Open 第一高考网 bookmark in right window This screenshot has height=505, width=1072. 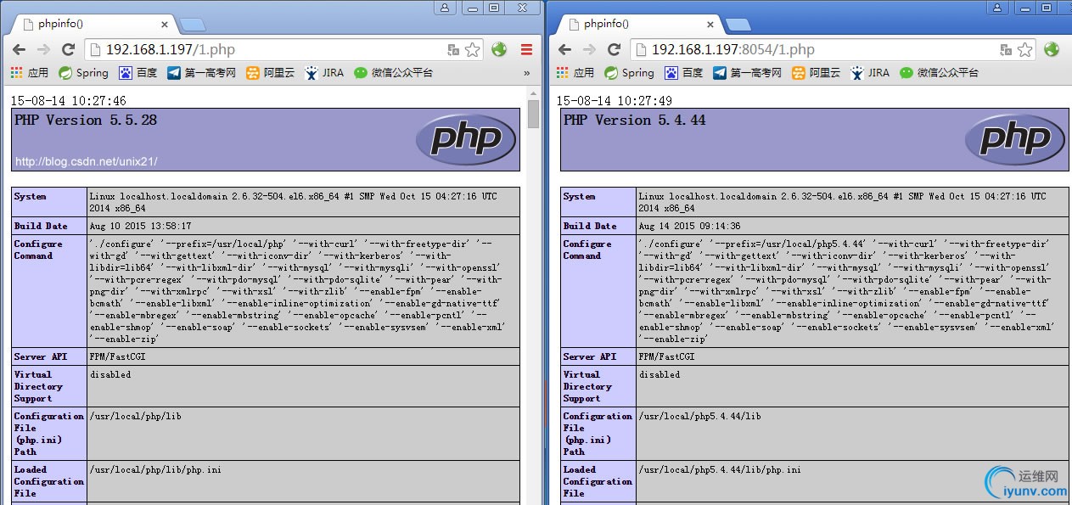[x=748, y=73]
